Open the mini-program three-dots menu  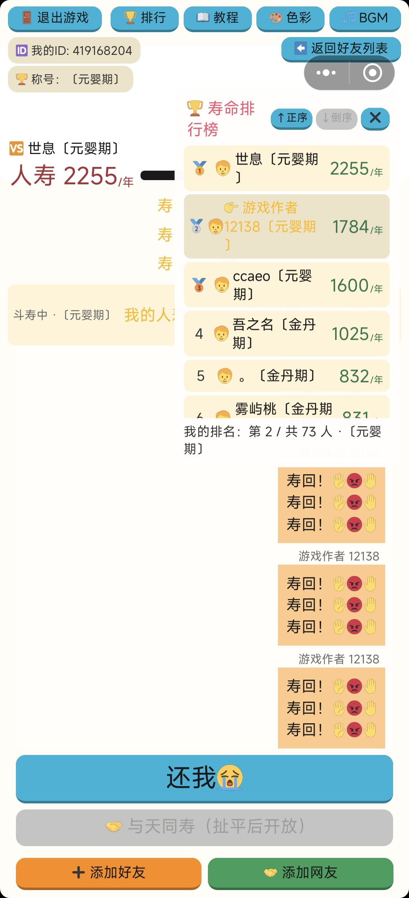pos(326,73)
